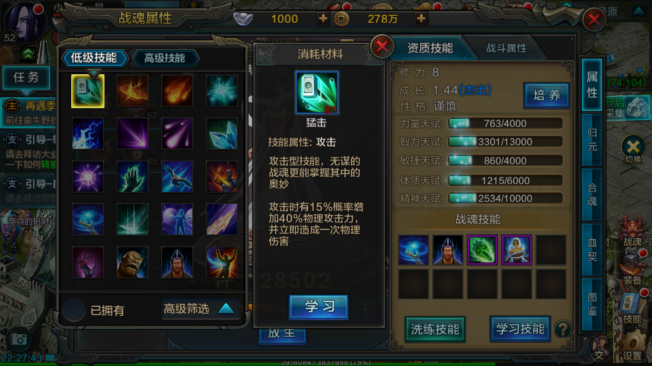652x366 pixels.
Task: Click the empty fifth skill slot
Action: pos(551,250)
